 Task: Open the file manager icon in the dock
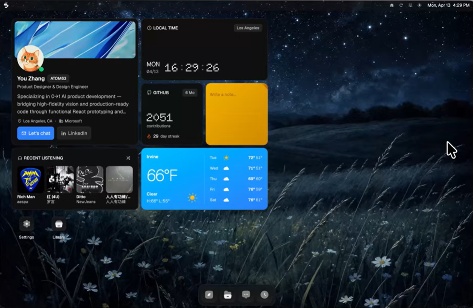[227, 295]
